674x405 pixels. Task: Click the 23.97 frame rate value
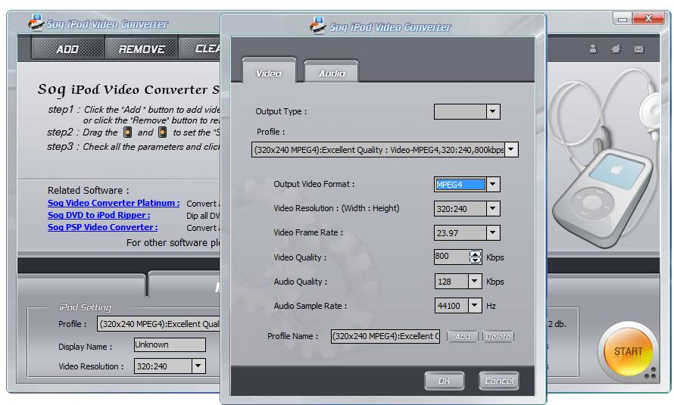pyautogui.click(x=448, y=233)
